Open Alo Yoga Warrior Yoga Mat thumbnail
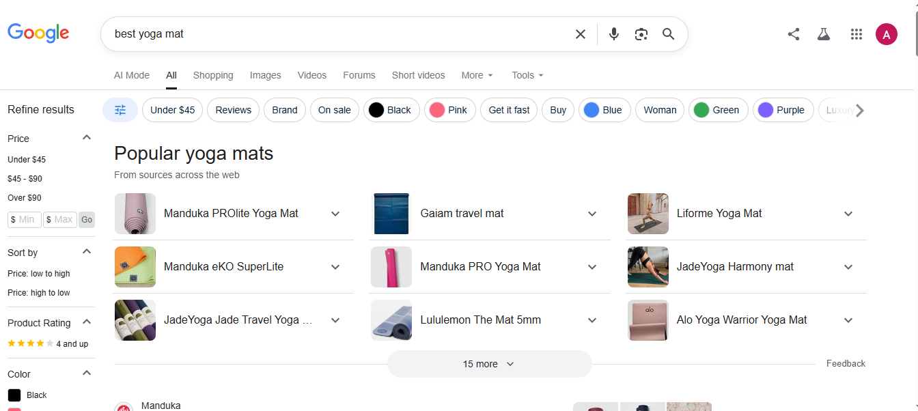The width and height of the screenshot is (918, 411). pos(648,320)
